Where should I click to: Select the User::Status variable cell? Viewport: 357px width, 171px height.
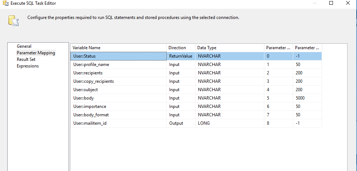[x=118, y=56]
